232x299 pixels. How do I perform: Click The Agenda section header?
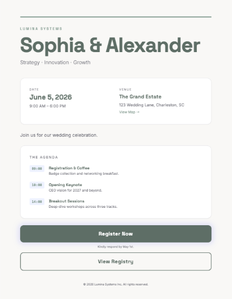[43, 157]
